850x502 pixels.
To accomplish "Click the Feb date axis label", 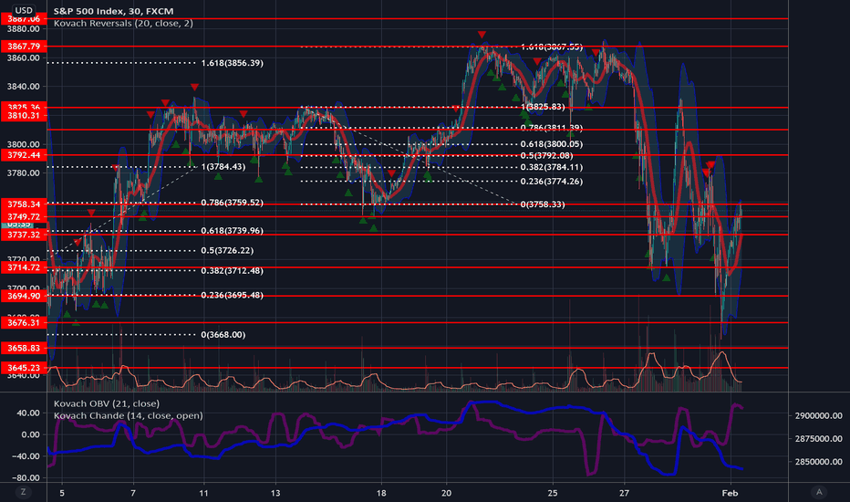I will pos(730,493).
